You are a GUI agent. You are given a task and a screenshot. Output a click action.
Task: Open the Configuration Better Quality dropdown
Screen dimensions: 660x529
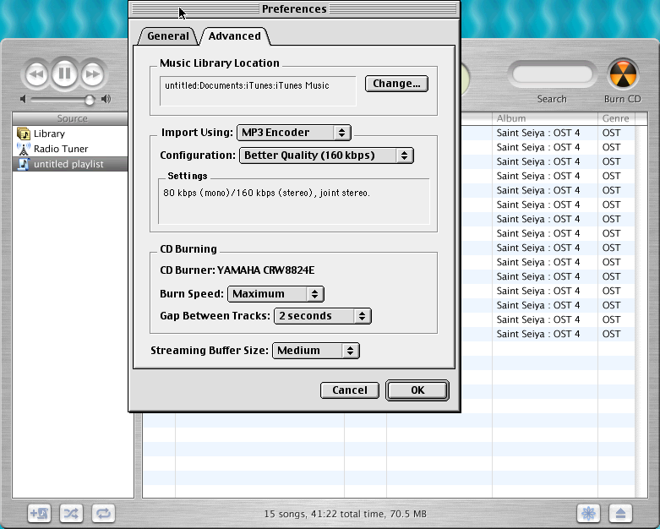[326, 155]
